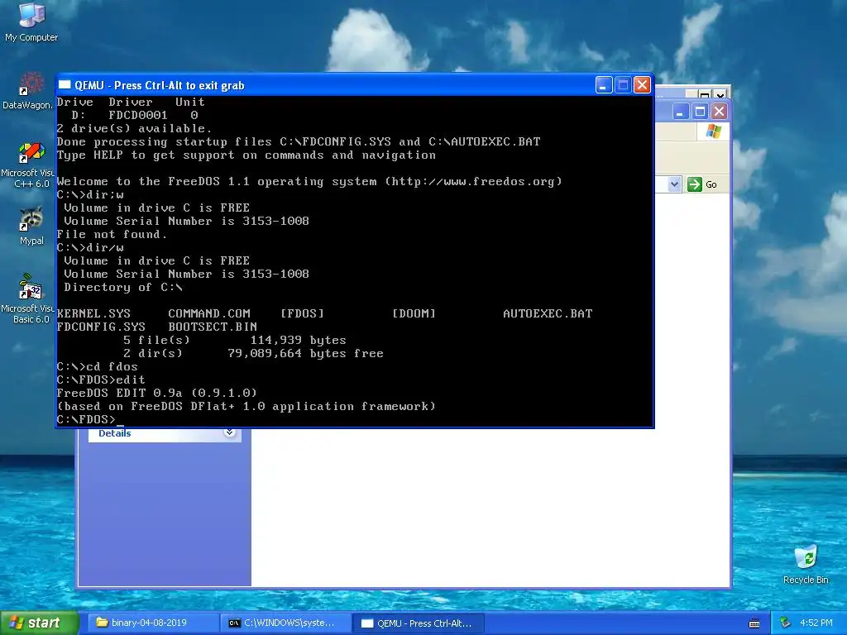Click BOOTSECT.BIN in the directory listing
Viewport: 847px width, 635px height.
click(x=213, y=327)
